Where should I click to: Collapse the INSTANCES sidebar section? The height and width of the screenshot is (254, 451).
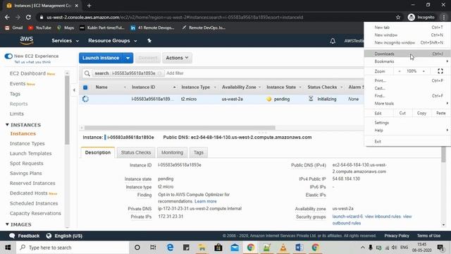pos(7,125)
